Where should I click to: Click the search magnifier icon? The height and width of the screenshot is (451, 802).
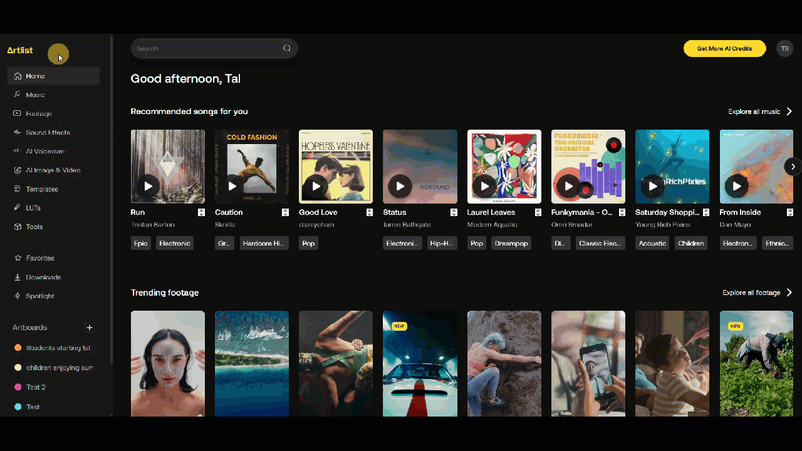[287, 48]
